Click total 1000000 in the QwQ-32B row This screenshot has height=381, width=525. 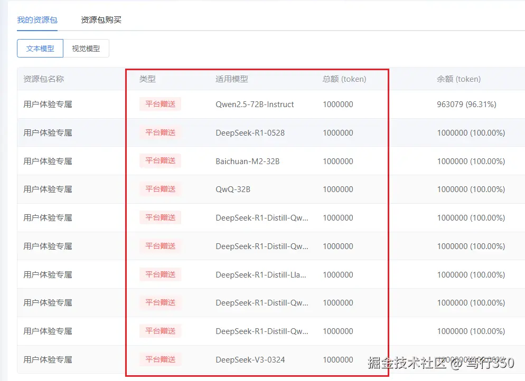(x=338, y=189)
